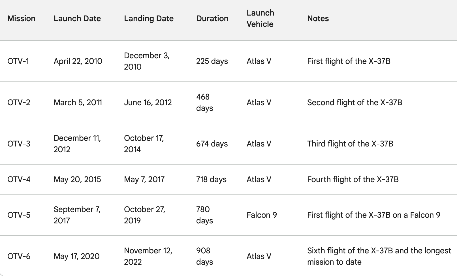Screen dimensions: 457x276
Task: Click the 908 days duration cell
Action: coord(204,256)
